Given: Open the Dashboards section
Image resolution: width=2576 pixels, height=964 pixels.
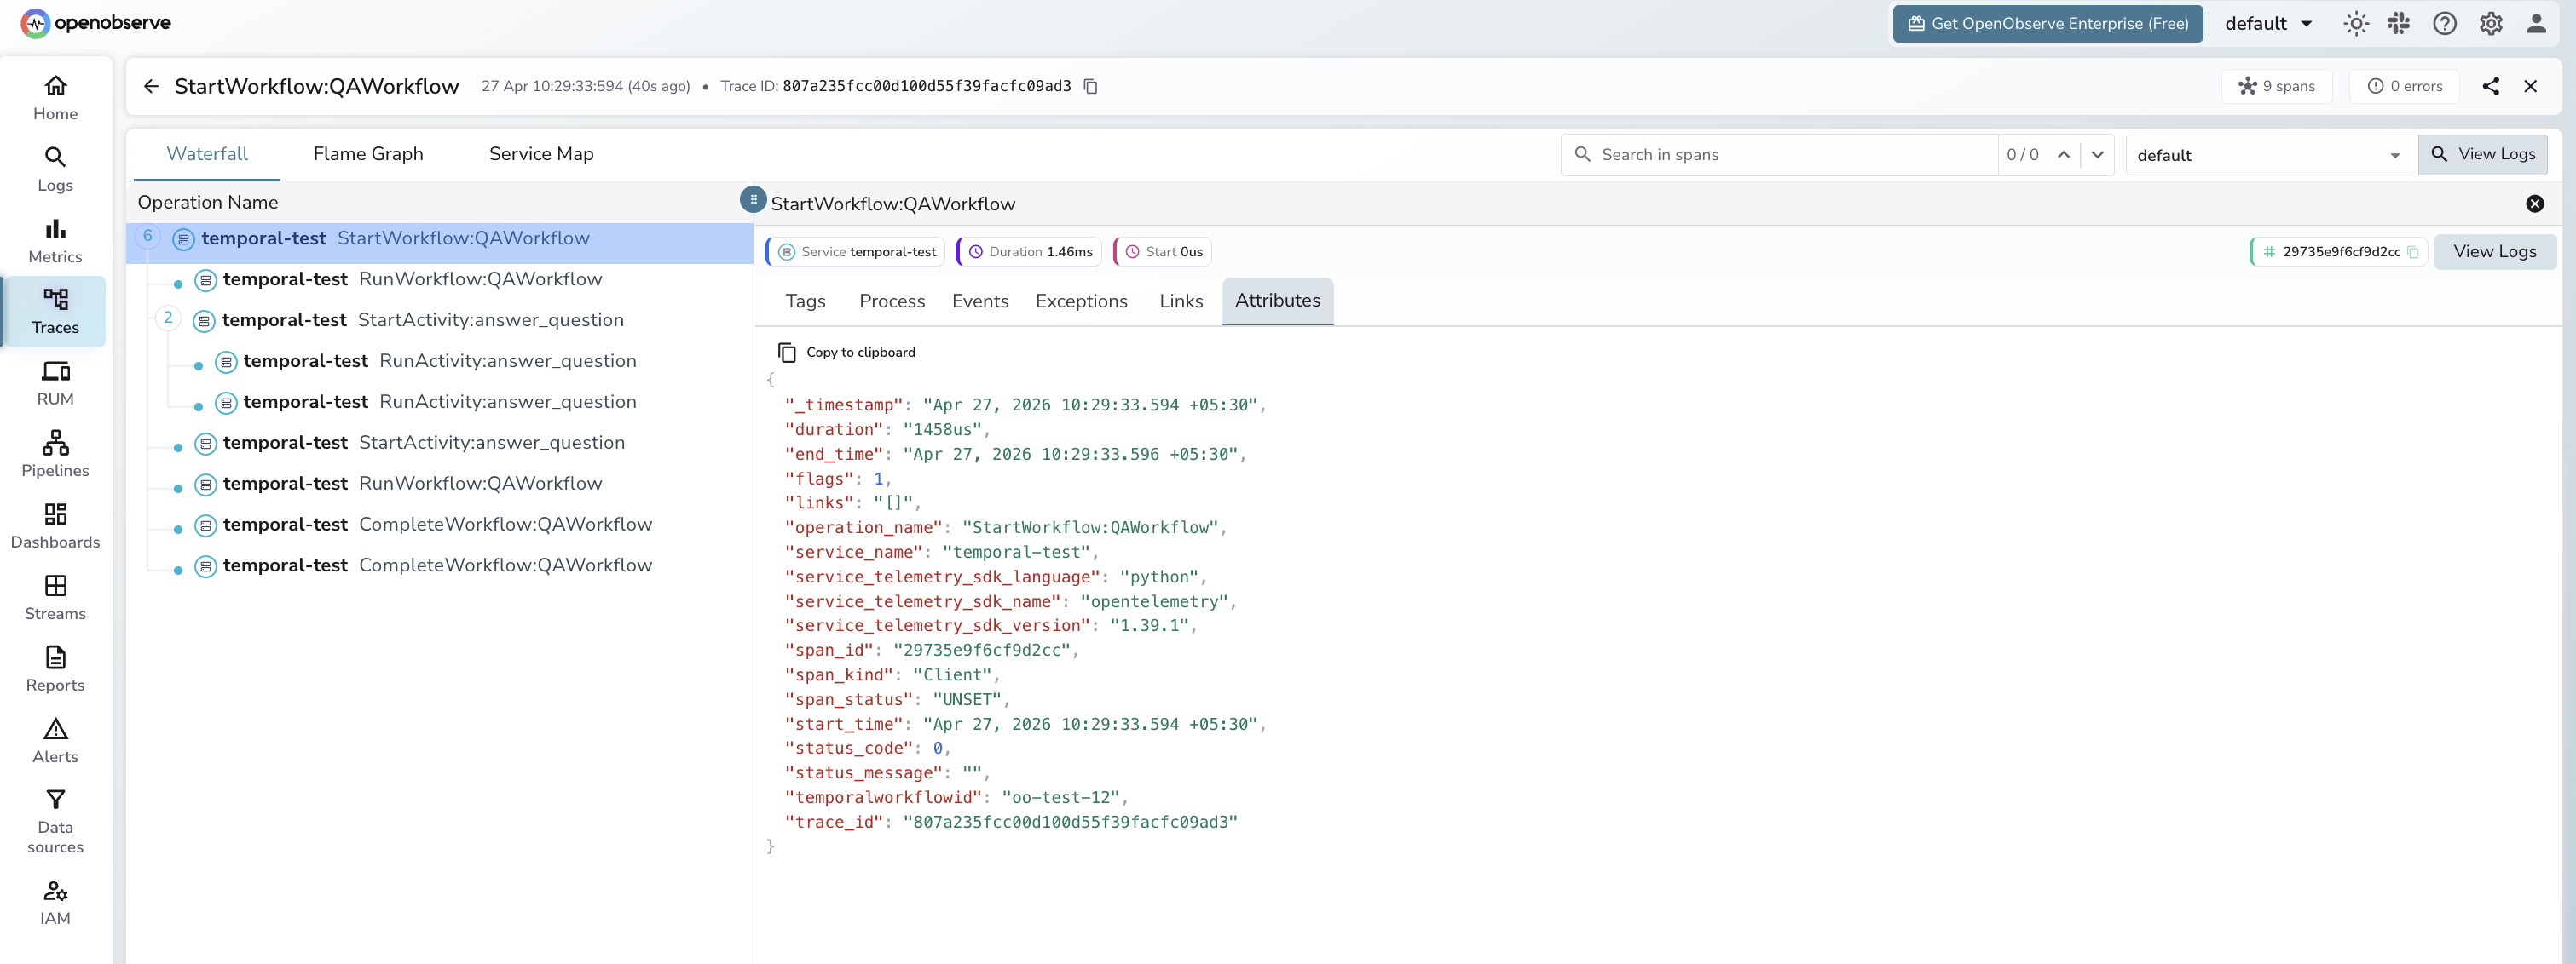Looking at the screenshot, I should (x=55, y=526).
